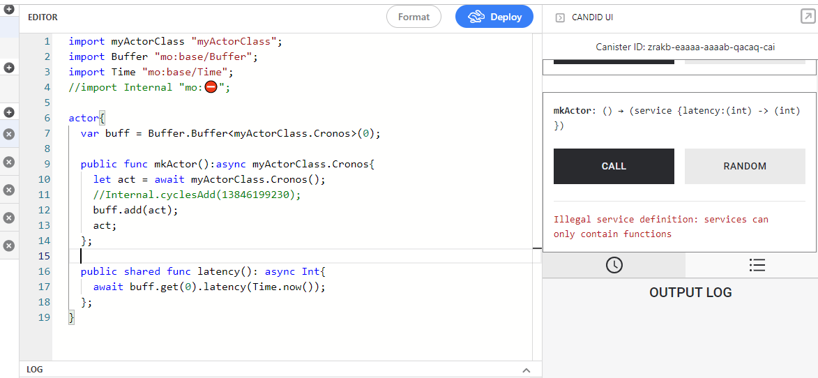The height and width of the screenshot is (378, 818).
Task: Click the Illegal service definition error message
Action: (x=661, y=227)
